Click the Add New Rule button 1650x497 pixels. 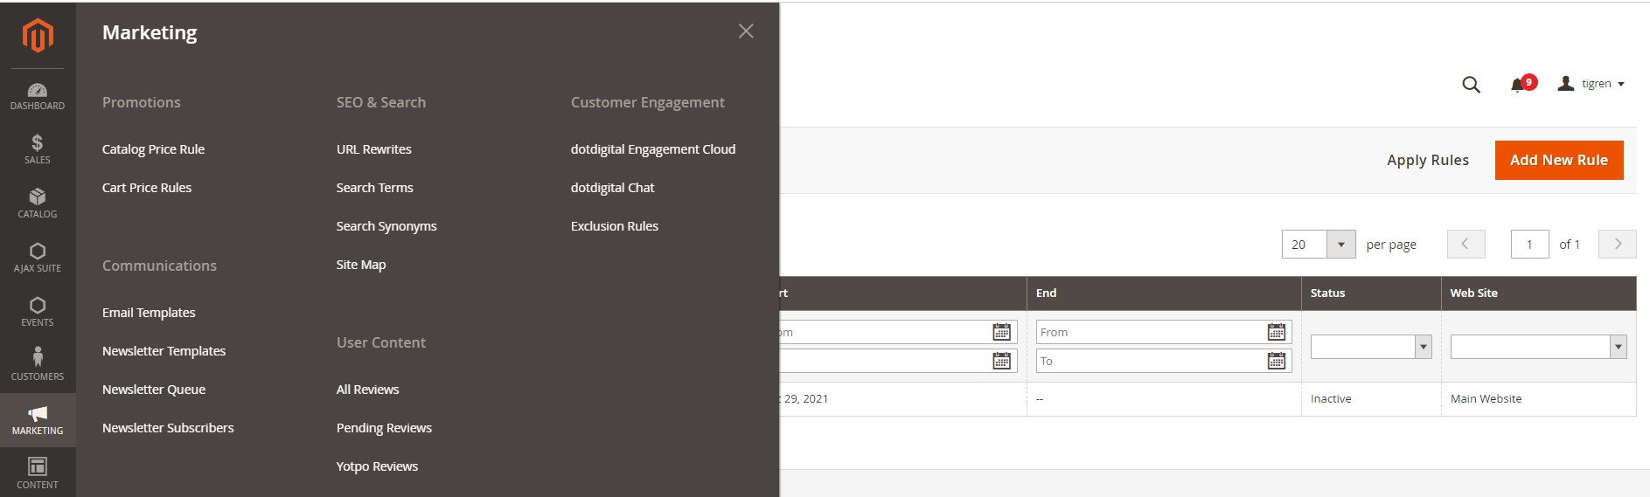[1558, 160]
